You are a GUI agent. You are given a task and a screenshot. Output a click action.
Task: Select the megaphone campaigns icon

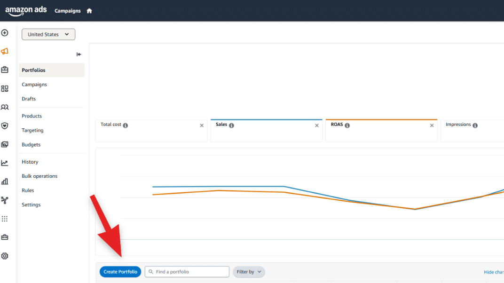click(x=5, y=51)
